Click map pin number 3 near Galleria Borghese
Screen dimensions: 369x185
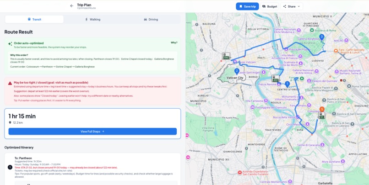click(x=321, y=37)
